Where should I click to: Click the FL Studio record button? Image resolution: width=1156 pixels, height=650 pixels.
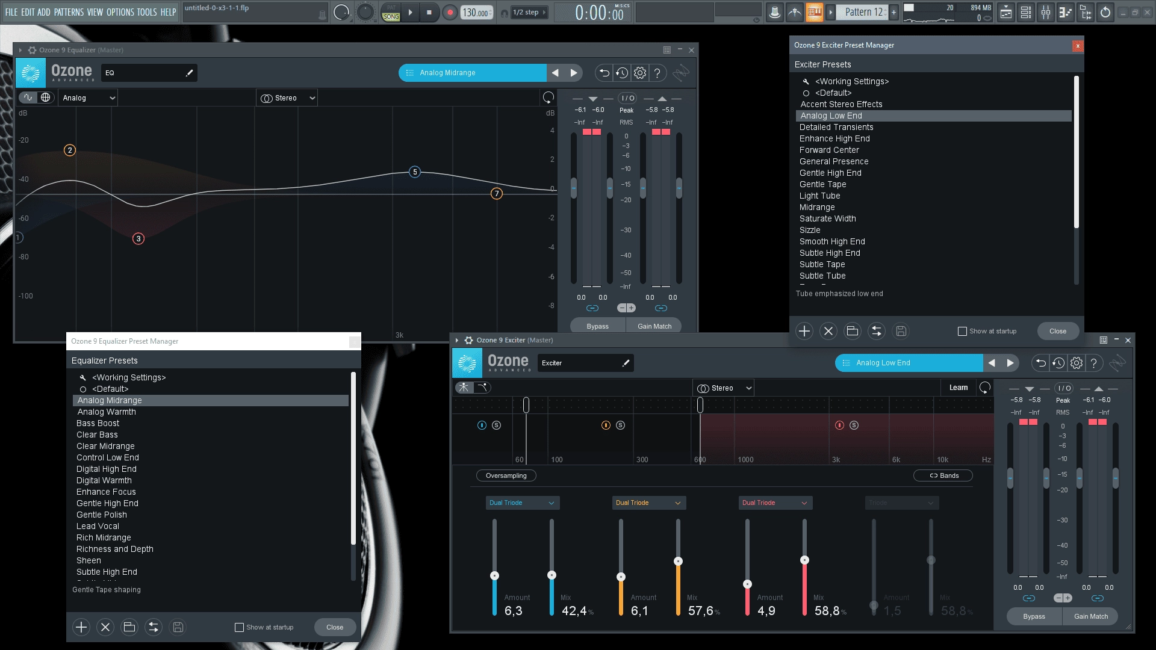[449, 12]
